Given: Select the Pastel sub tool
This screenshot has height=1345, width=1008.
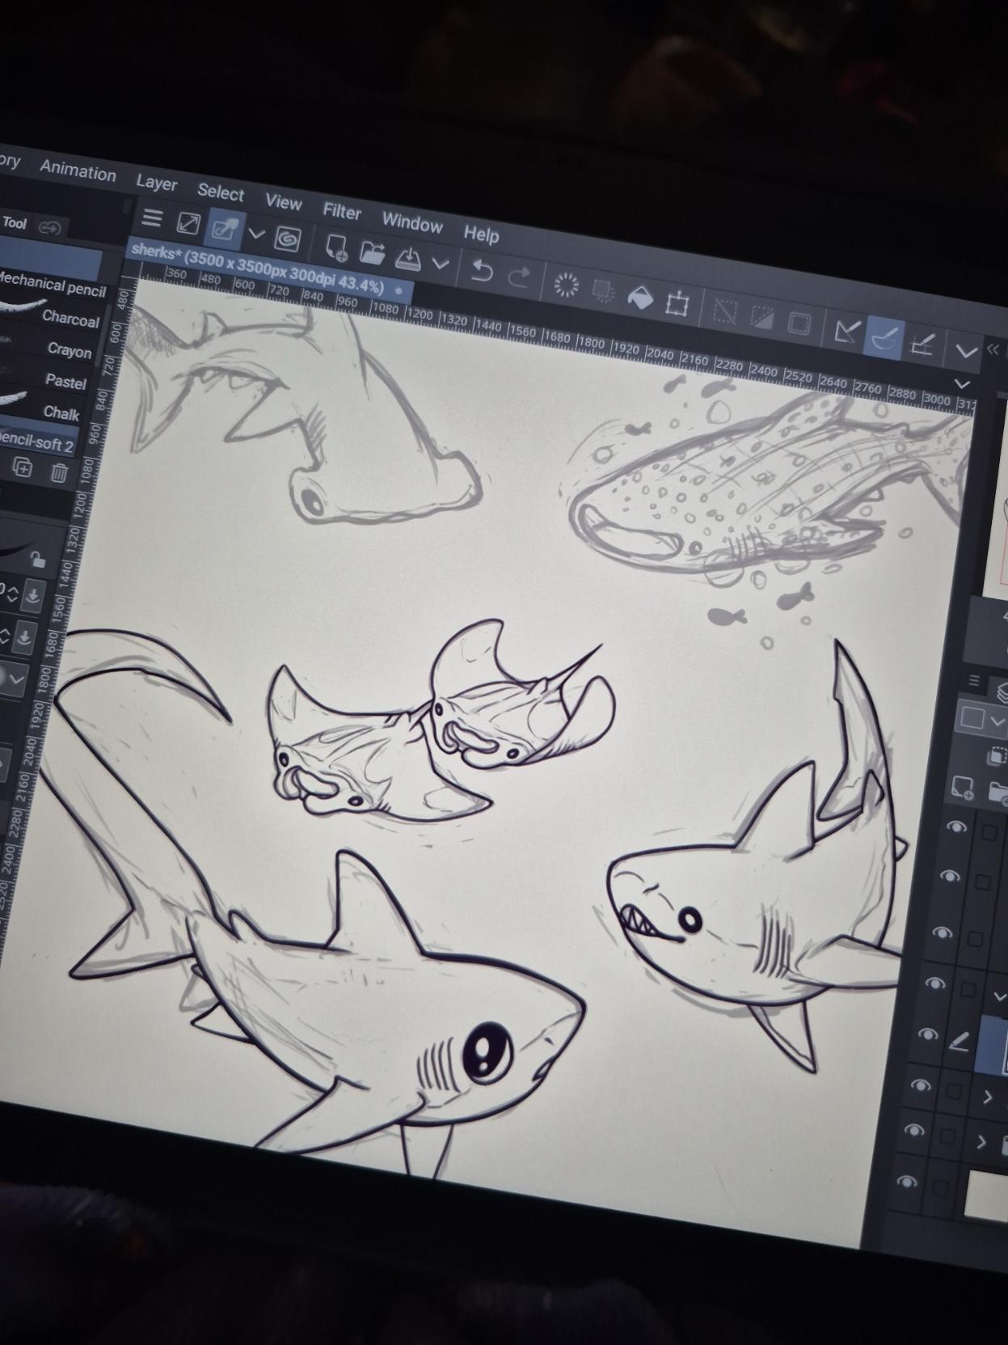Looking at the screenshot, I should [65, 381].
